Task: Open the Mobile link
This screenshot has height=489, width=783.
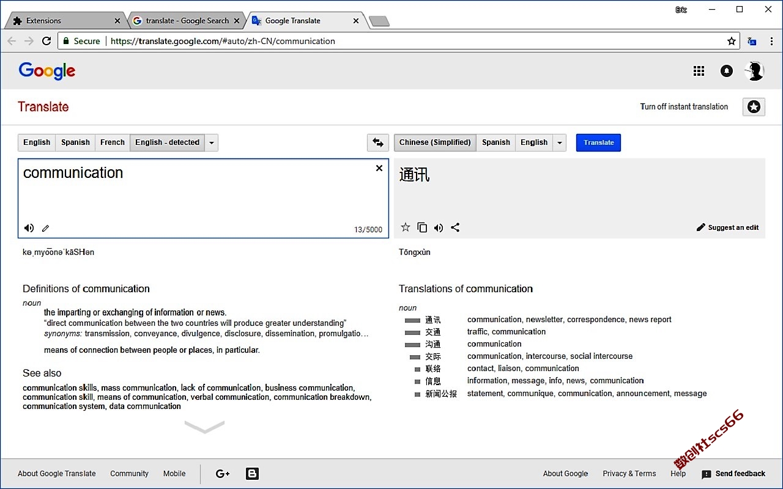Action: [174, 474]
